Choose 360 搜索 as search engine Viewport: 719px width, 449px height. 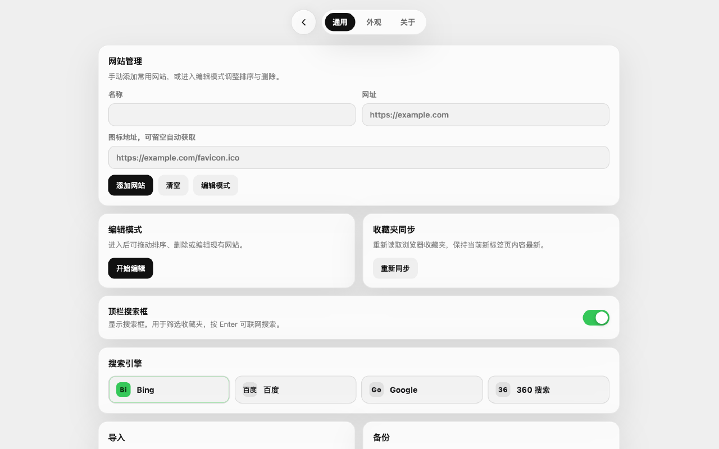tap(548, 390)
